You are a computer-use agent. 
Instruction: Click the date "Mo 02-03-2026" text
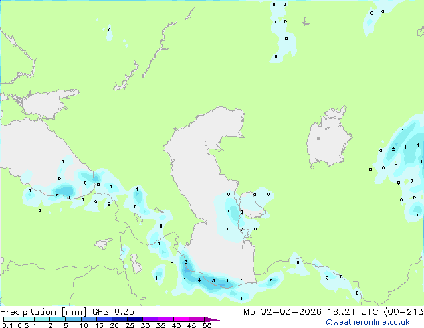pyautogui.click(x=282, y=312)
